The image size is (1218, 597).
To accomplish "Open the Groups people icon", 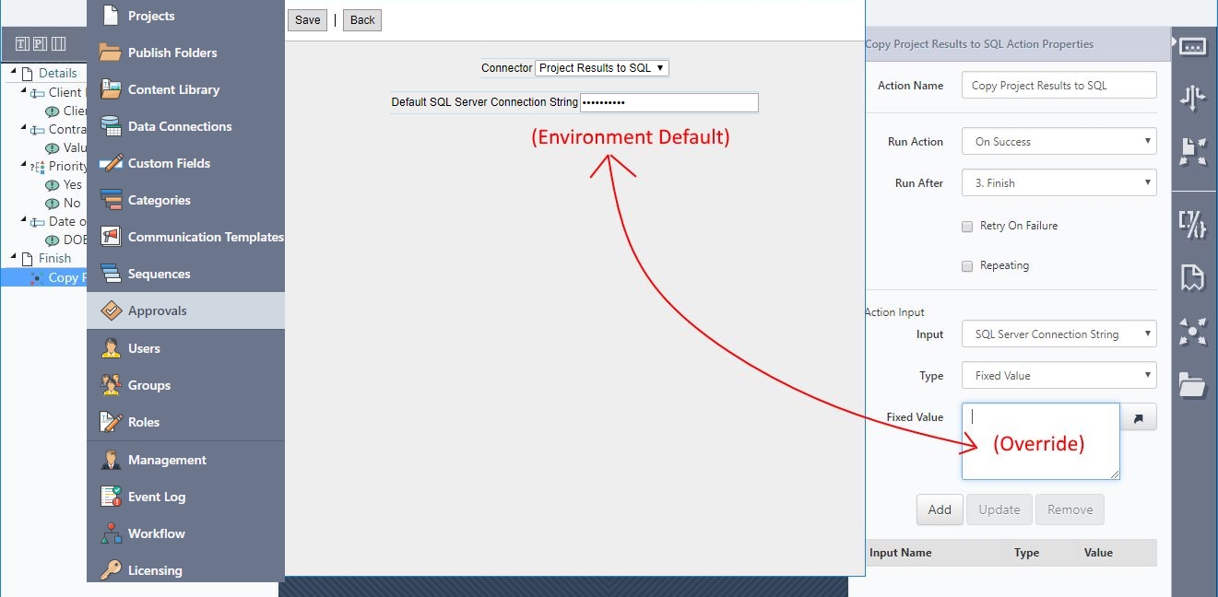I will 111,385.
